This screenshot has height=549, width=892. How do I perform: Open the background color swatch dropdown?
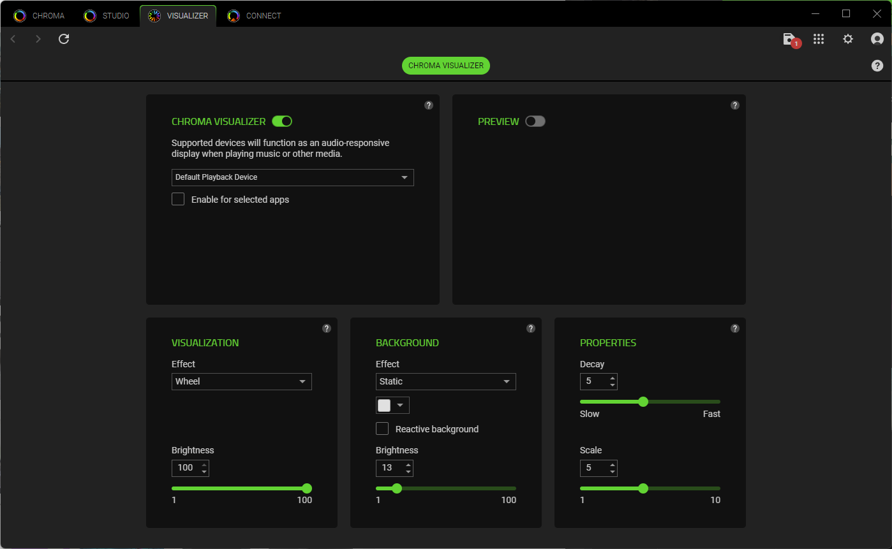[x=392, y=406]
